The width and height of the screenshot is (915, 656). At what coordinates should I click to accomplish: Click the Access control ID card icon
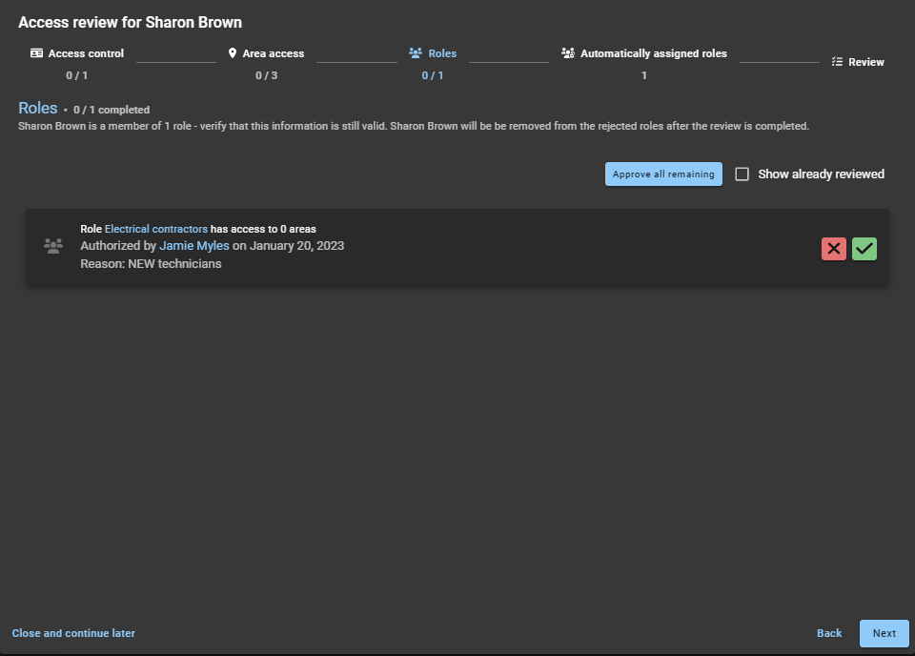36,53
